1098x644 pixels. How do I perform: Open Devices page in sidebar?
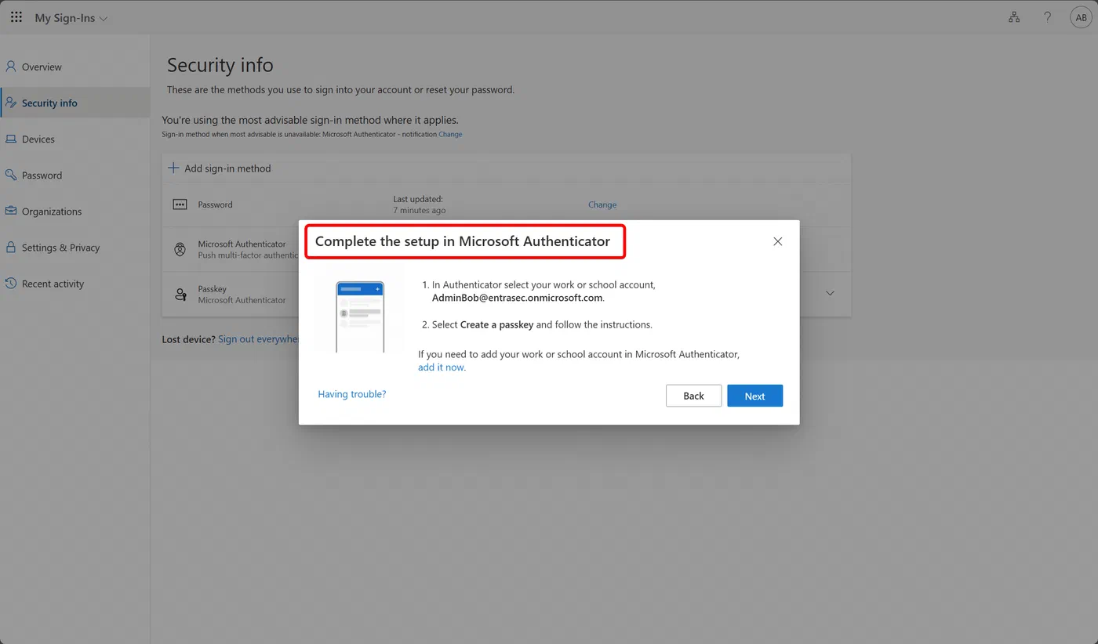[x=75, y=139]
